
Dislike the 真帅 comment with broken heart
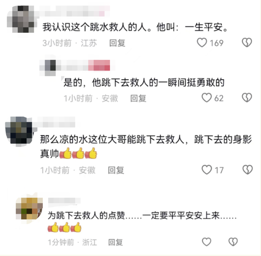248,170
